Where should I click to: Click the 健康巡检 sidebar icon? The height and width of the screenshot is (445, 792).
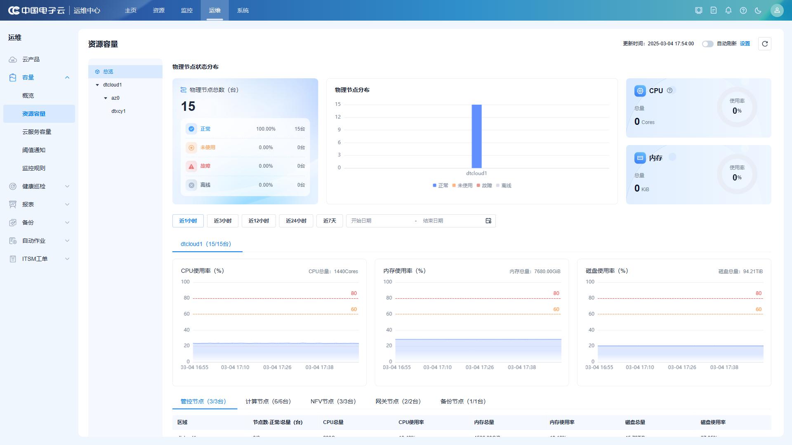pos(13,186)
